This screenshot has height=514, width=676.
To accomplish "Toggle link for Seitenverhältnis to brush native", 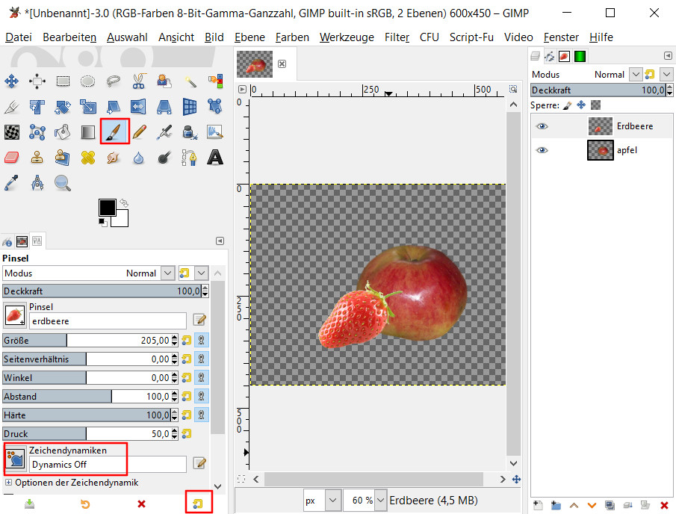I will click(x=202, y=359).
